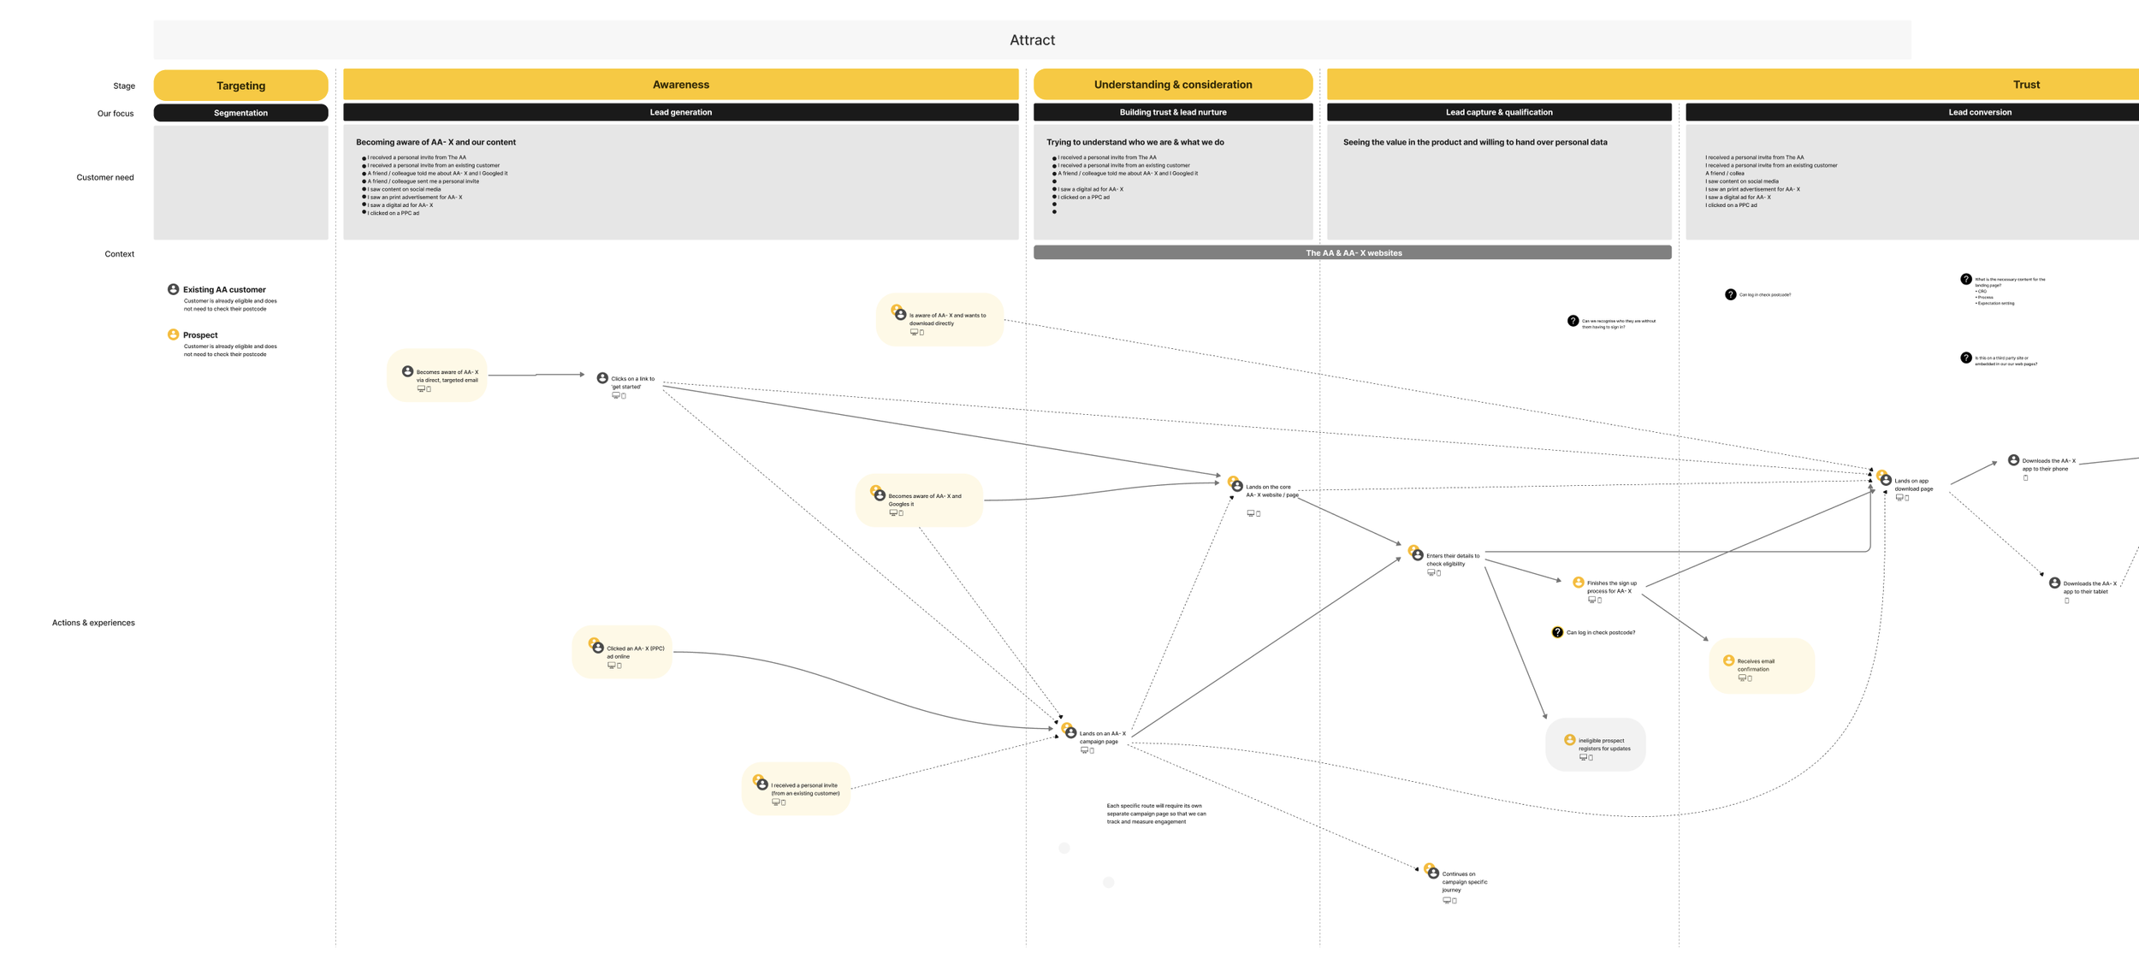The width and height of the screenshot is (2139, 953).
Task: Select 'Ineligible prospect registers for updates' card
Action: 1596,745
